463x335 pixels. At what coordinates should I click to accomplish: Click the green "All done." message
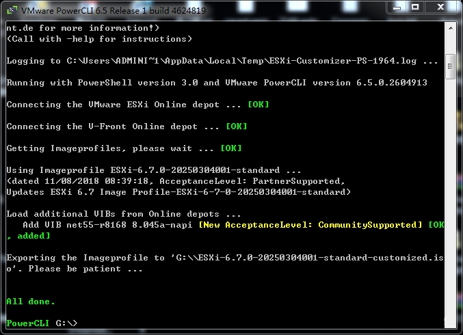coord(31,301)
